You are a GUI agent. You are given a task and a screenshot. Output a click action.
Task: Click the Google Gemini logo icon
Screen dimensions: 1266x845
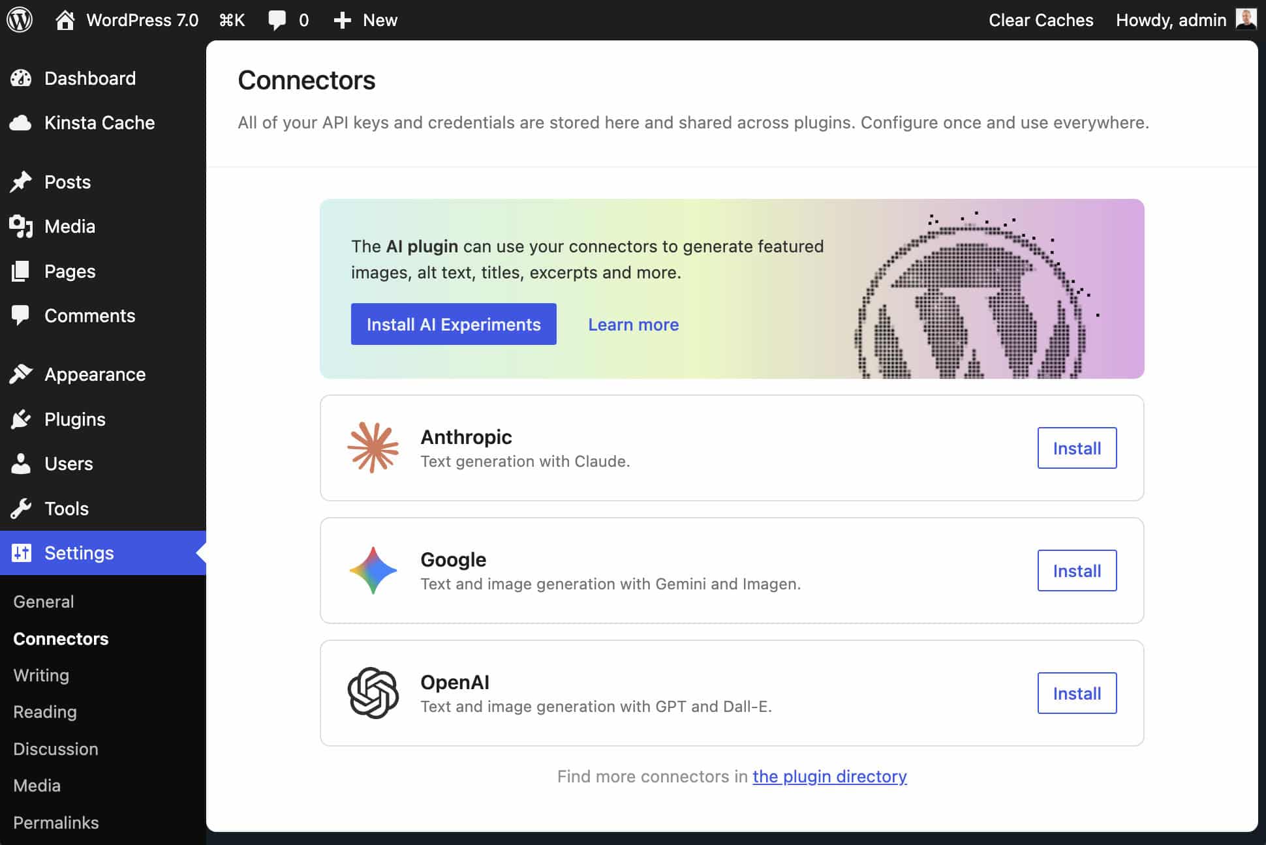[x=373, y=570]
